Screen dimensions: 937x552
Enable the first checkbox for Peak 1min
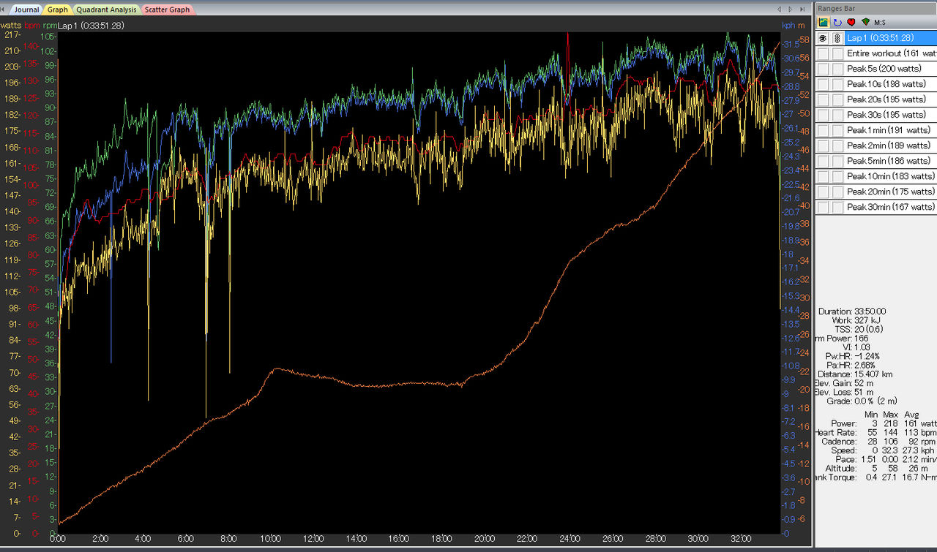(x=824, y=130)
